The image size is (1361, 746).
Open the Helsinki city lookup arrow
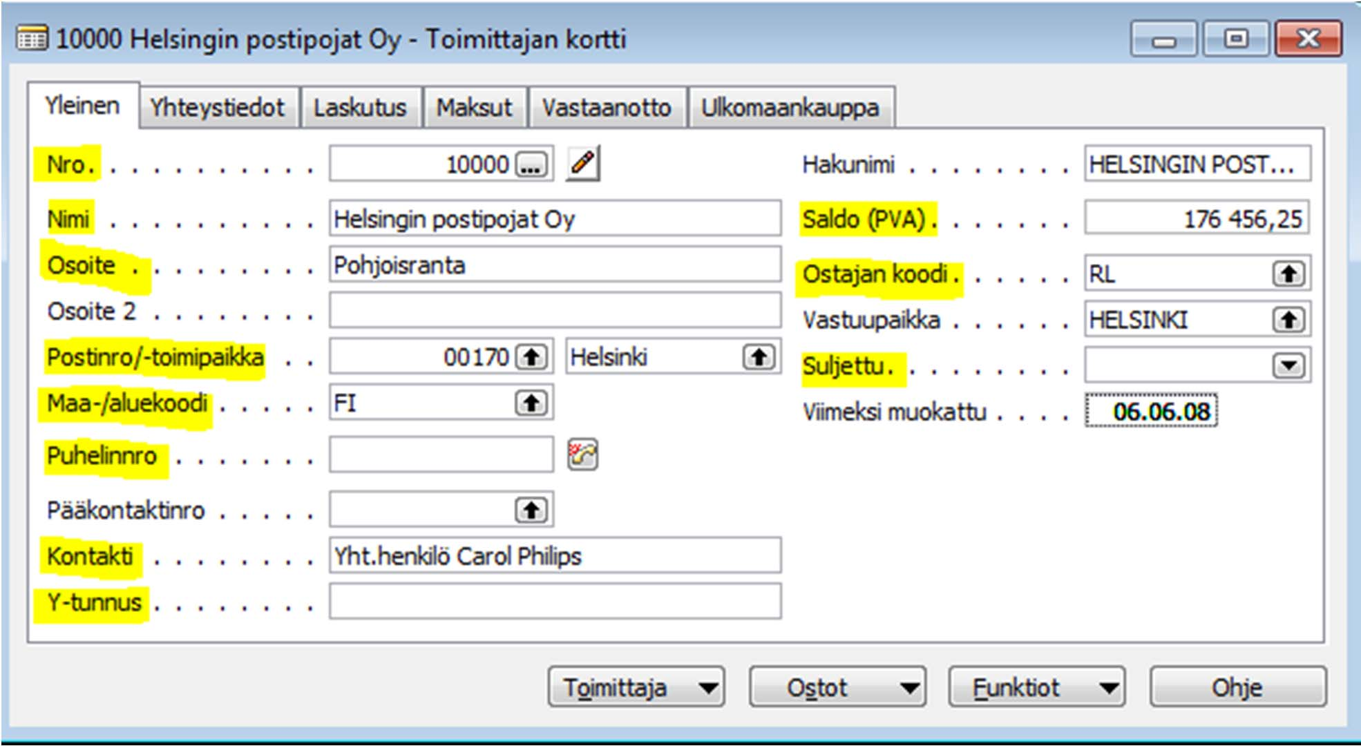pos(759,357)
